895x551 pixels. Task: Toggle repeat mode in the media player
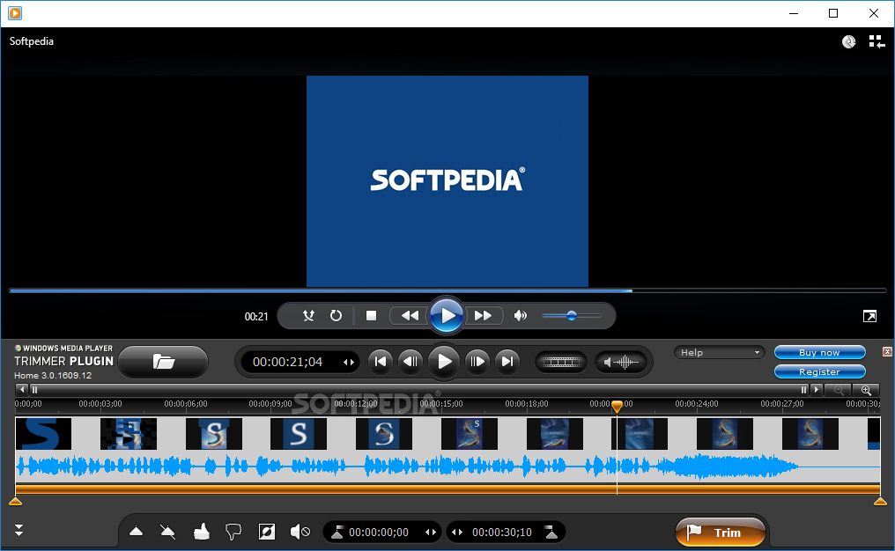point(336,315)
